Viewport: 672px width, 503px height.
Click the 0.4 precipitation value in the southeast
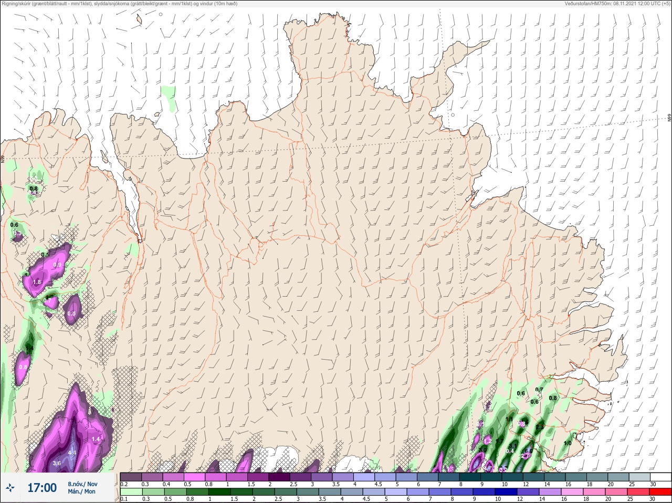510,451
